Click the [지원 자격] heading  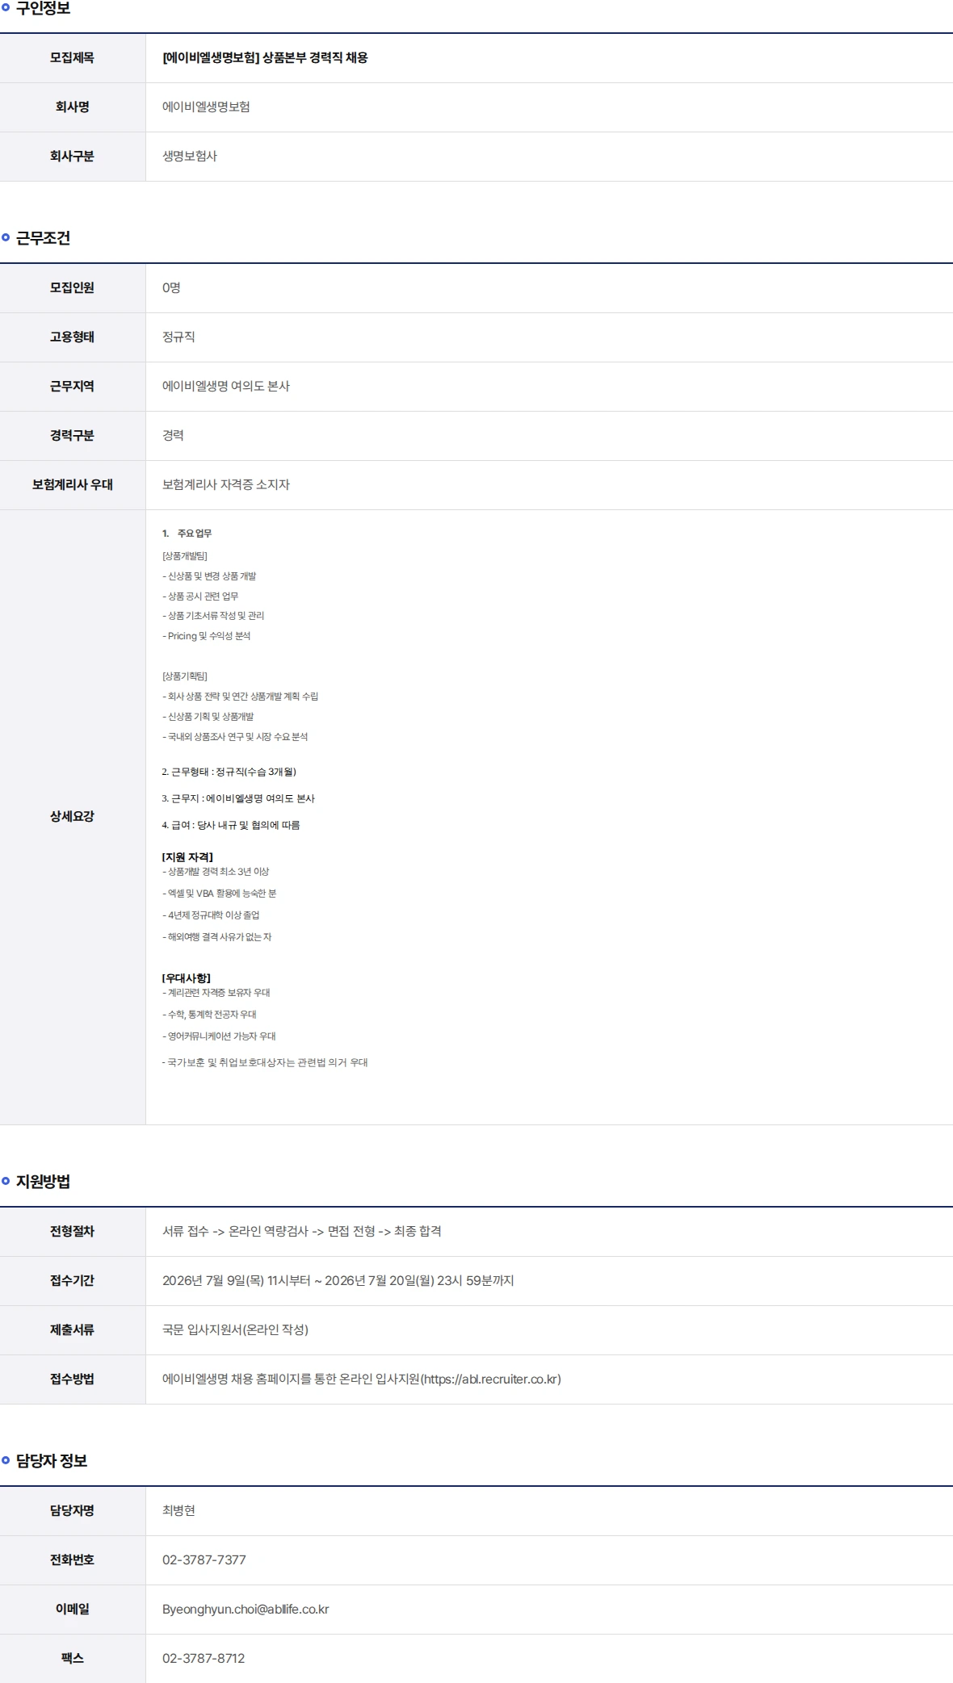click(187, 857)
